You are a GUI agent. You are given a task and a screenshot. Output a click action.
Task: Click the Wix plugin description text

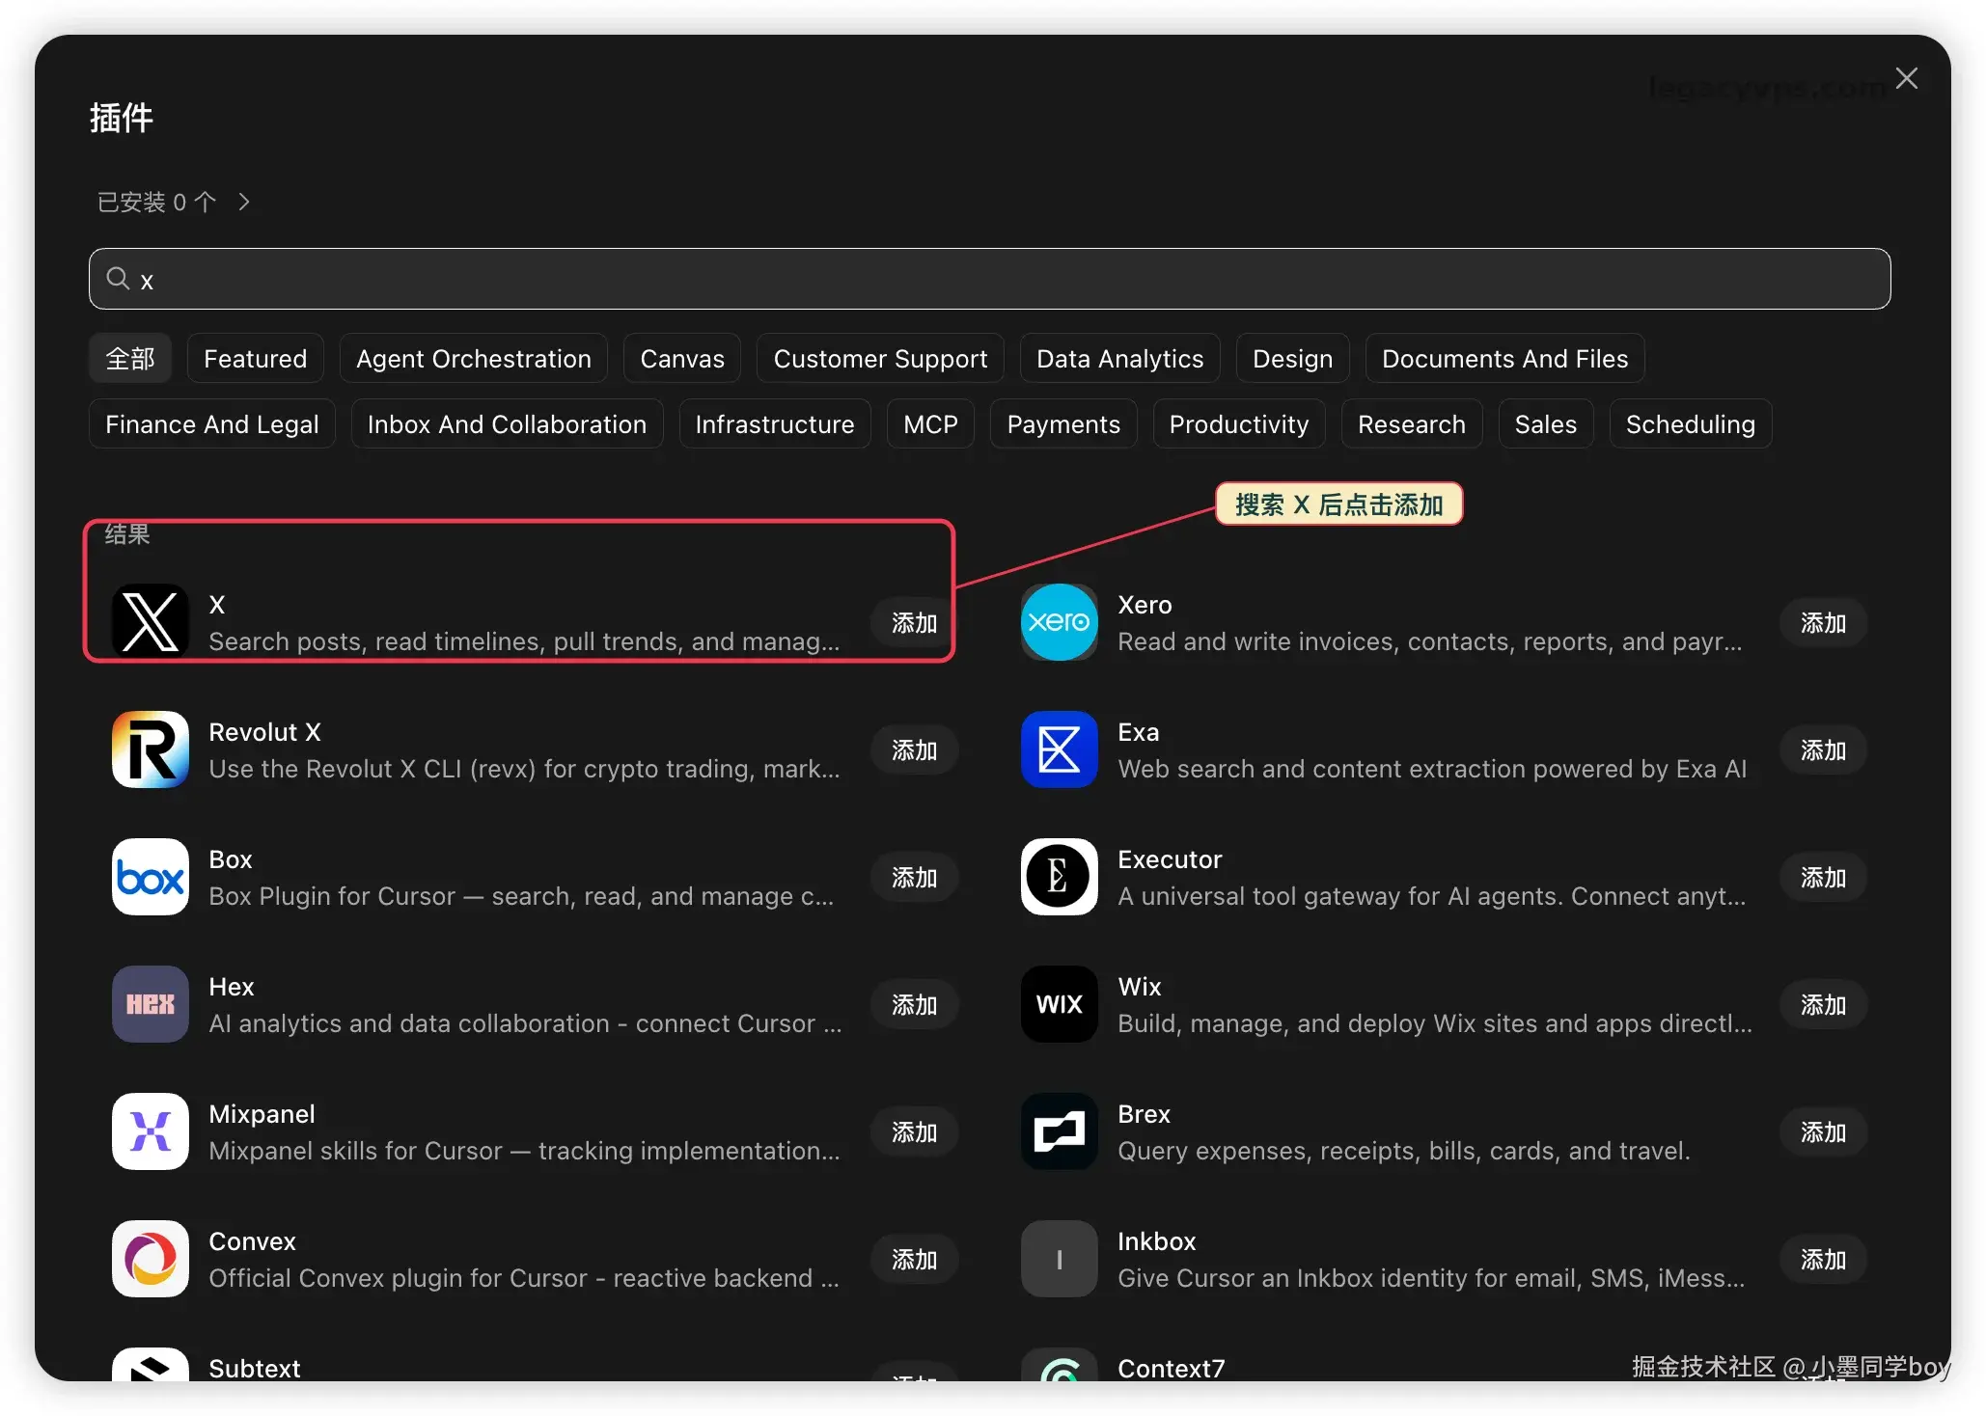pos(1434,1023)
